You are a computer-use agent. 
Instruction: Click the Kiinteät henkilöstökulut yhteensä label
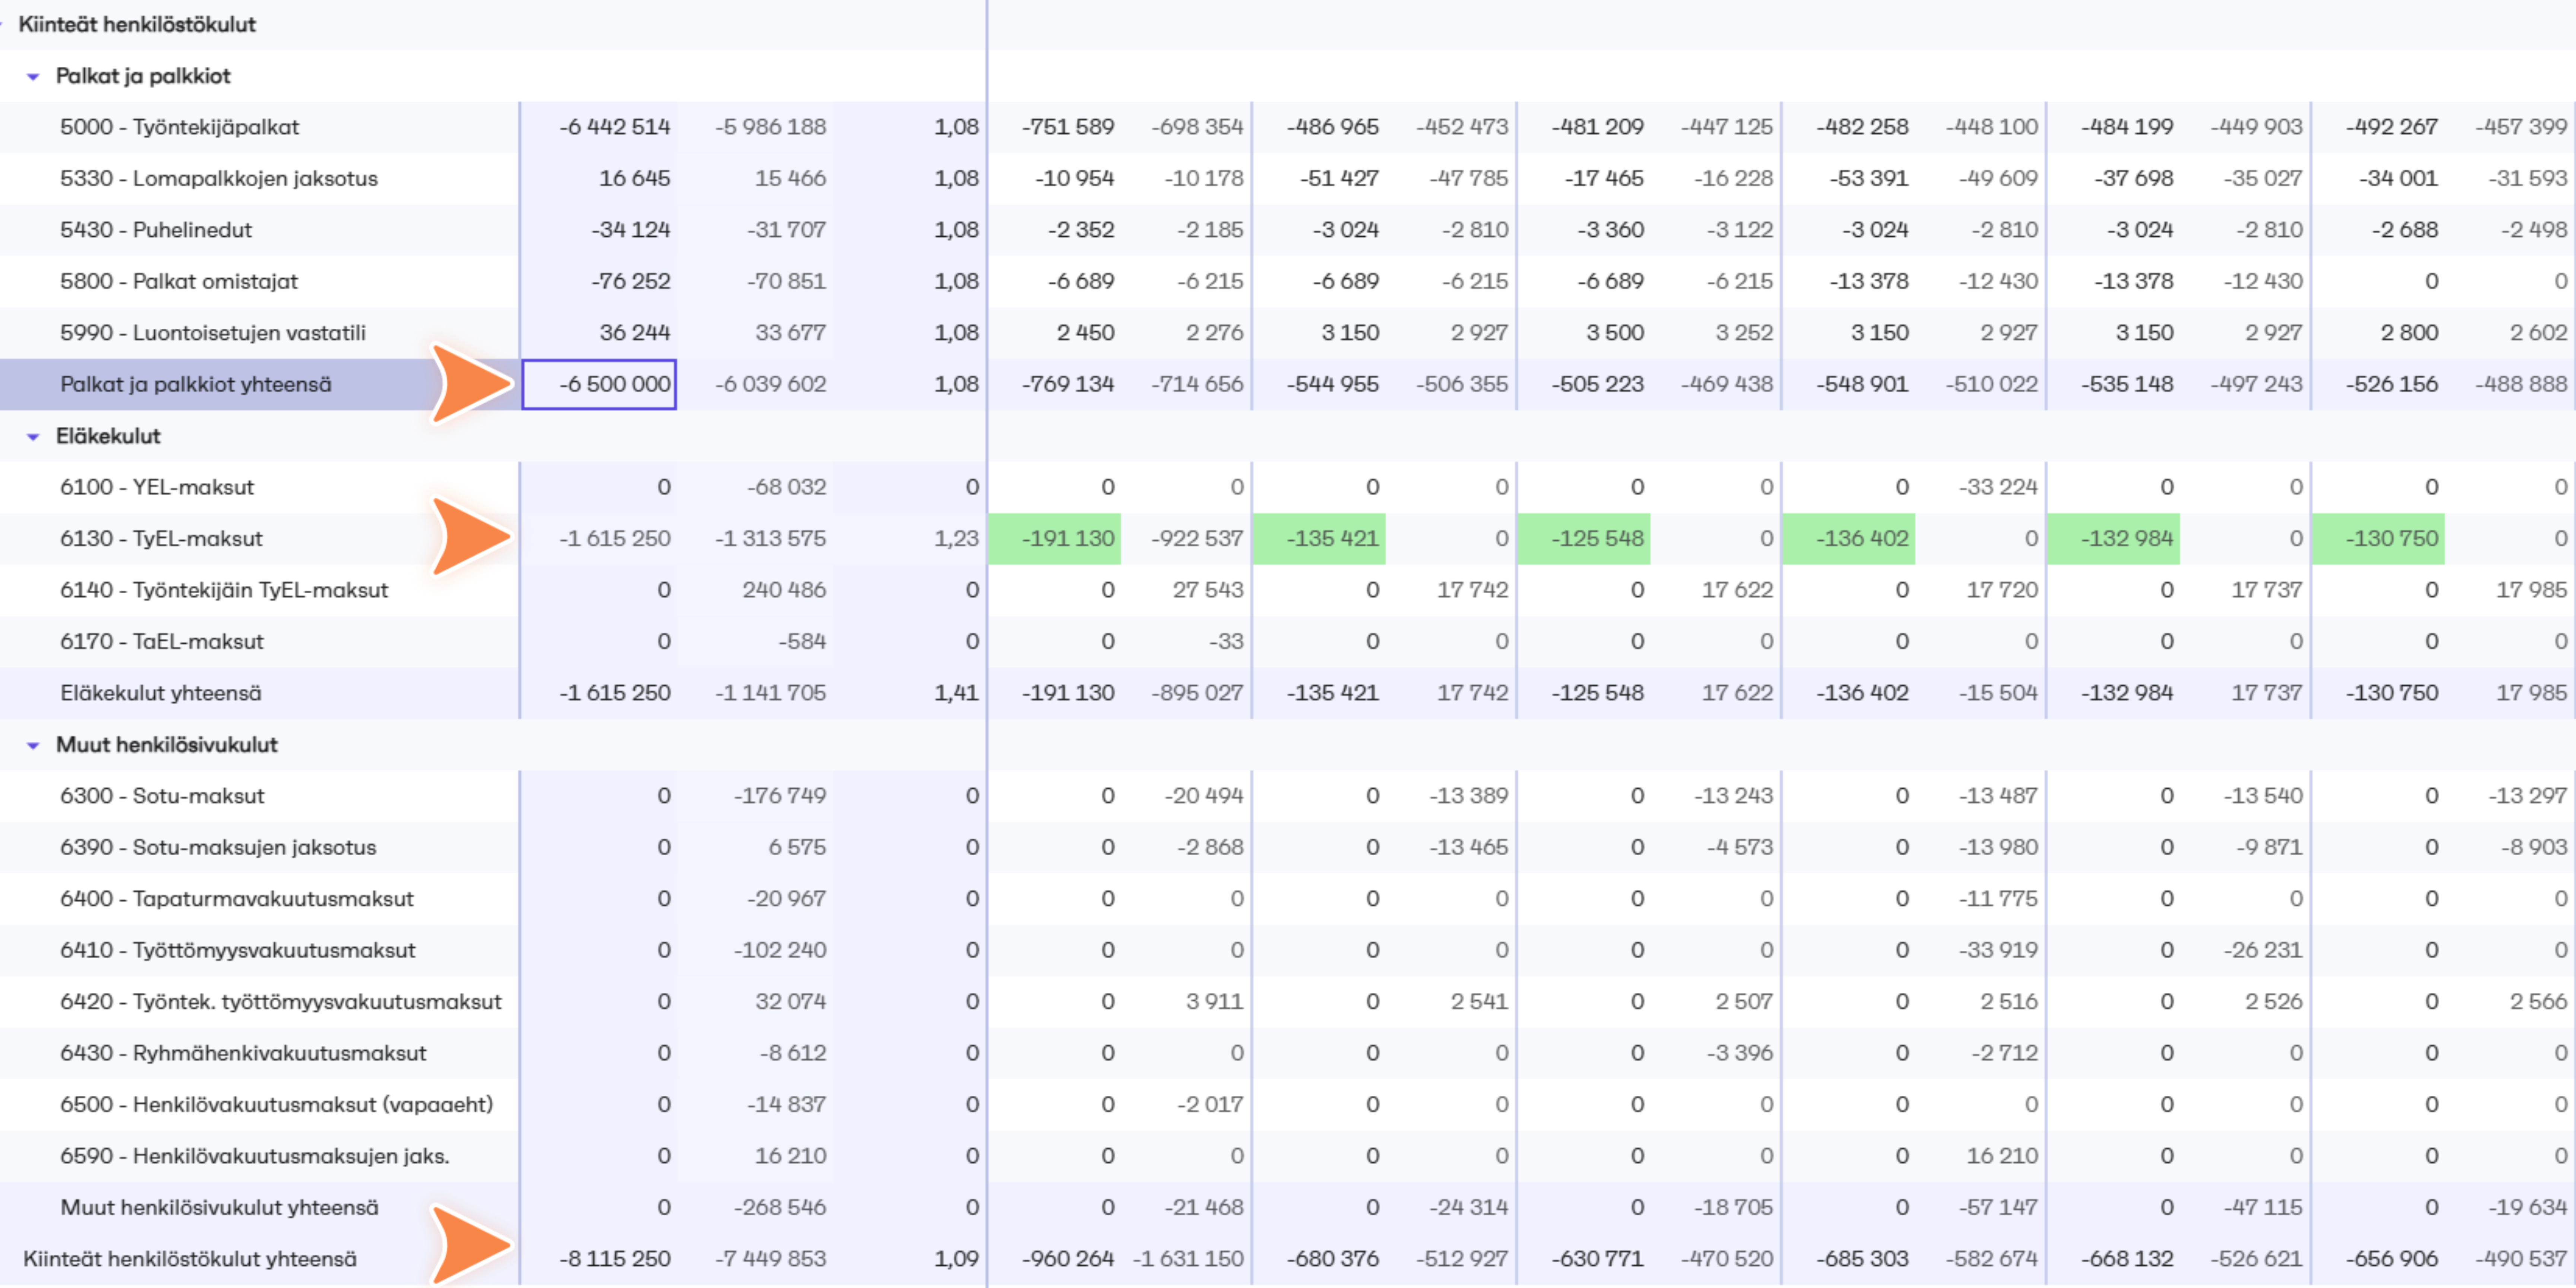190,1259
